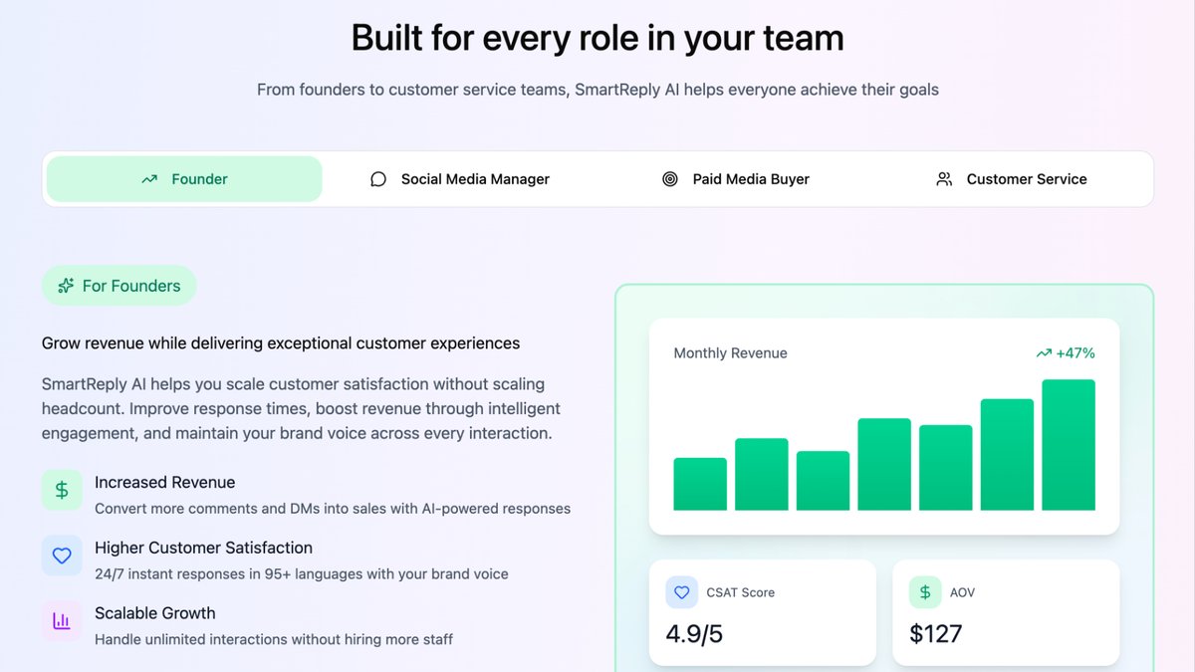Click the tallest bar in the Monthly Revenue chart
The height and width of the screenshot is (672, 1195).
[x=1069, y=445]
